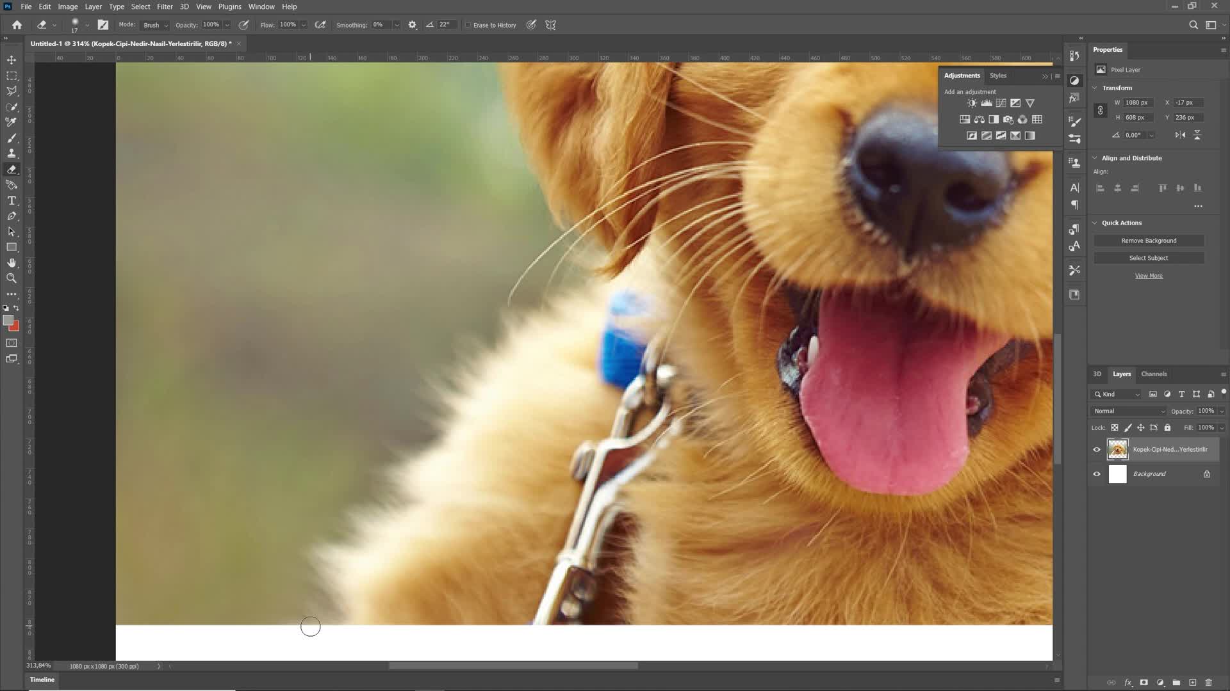The height and width of the screenshot is (691, 1230).
Task: Select the Quick Selection tool
Action: (x=12, y=107)
